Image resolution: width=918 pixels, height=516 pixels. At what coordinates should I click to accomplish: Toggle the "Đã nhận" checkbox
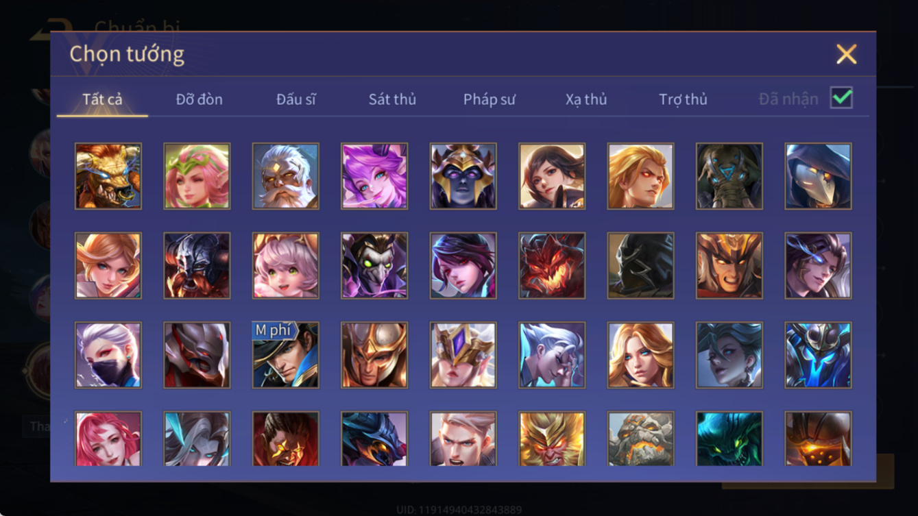click(x=841, y=98)
